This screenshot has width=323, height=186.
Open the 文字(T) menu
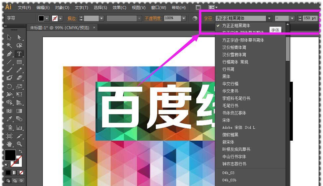click(81, 8)
